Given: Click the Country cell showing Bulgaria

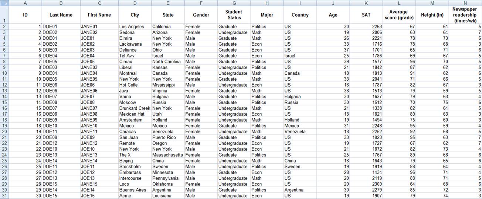Looking at the screenshot, I should point(300,97).
